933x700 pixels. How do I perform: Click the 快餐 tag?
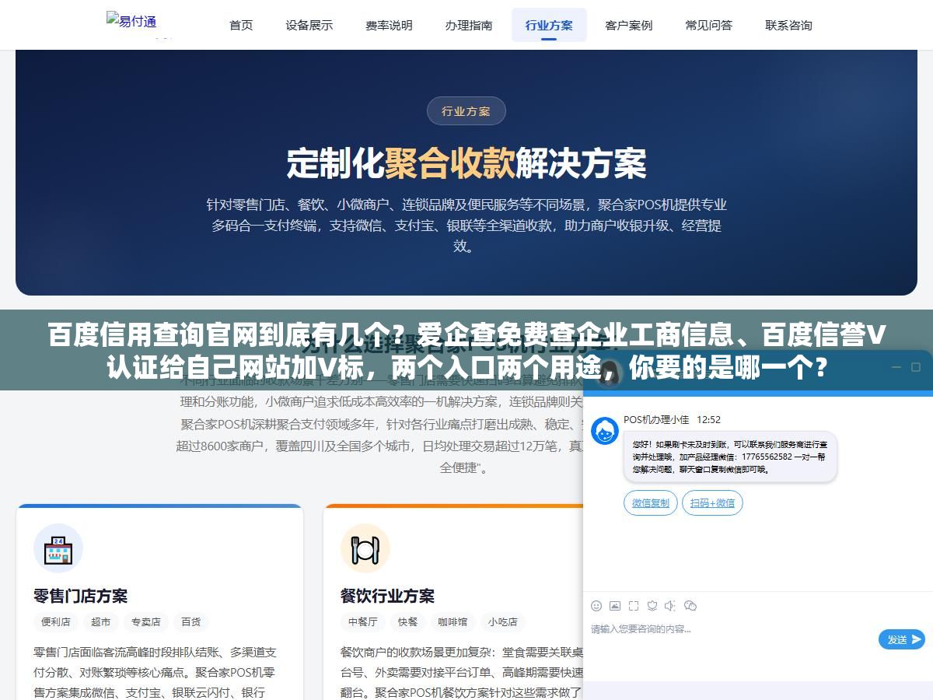(407, 622)
